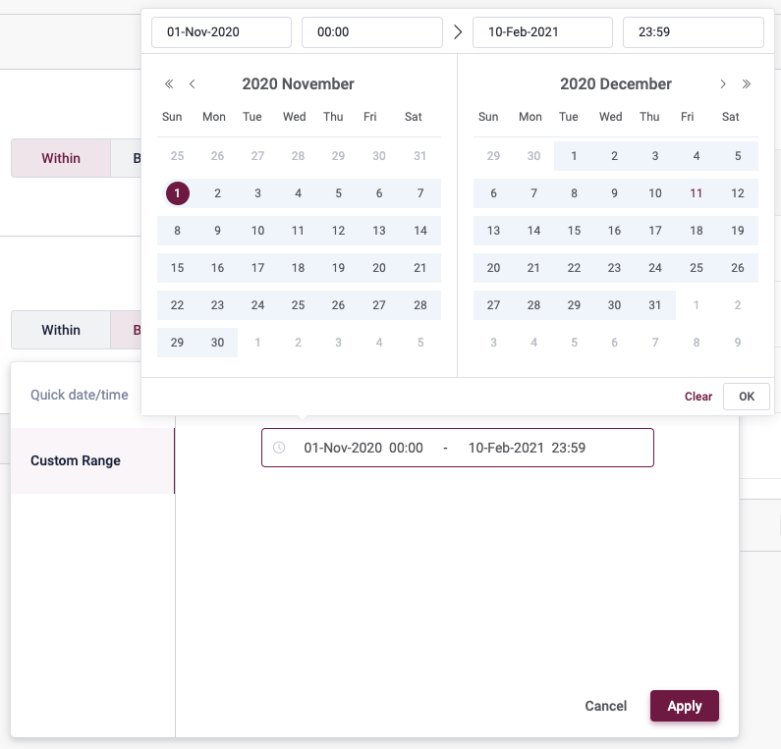Image resolution: width=781 pixels, height=749 pixels.
Task: Select October 25 greyed date in November panel
Action: [177, 156]
